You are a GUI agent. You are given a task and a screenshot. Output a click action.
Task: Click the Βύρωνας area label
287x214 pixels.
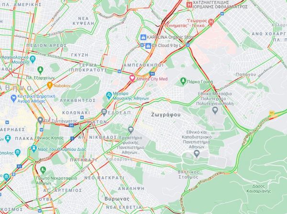pyautogui.click(x=117, y=199)
